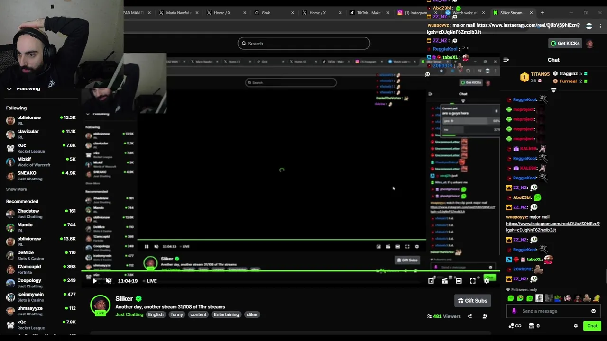Close the Grok browser tab

pos(292,13)
